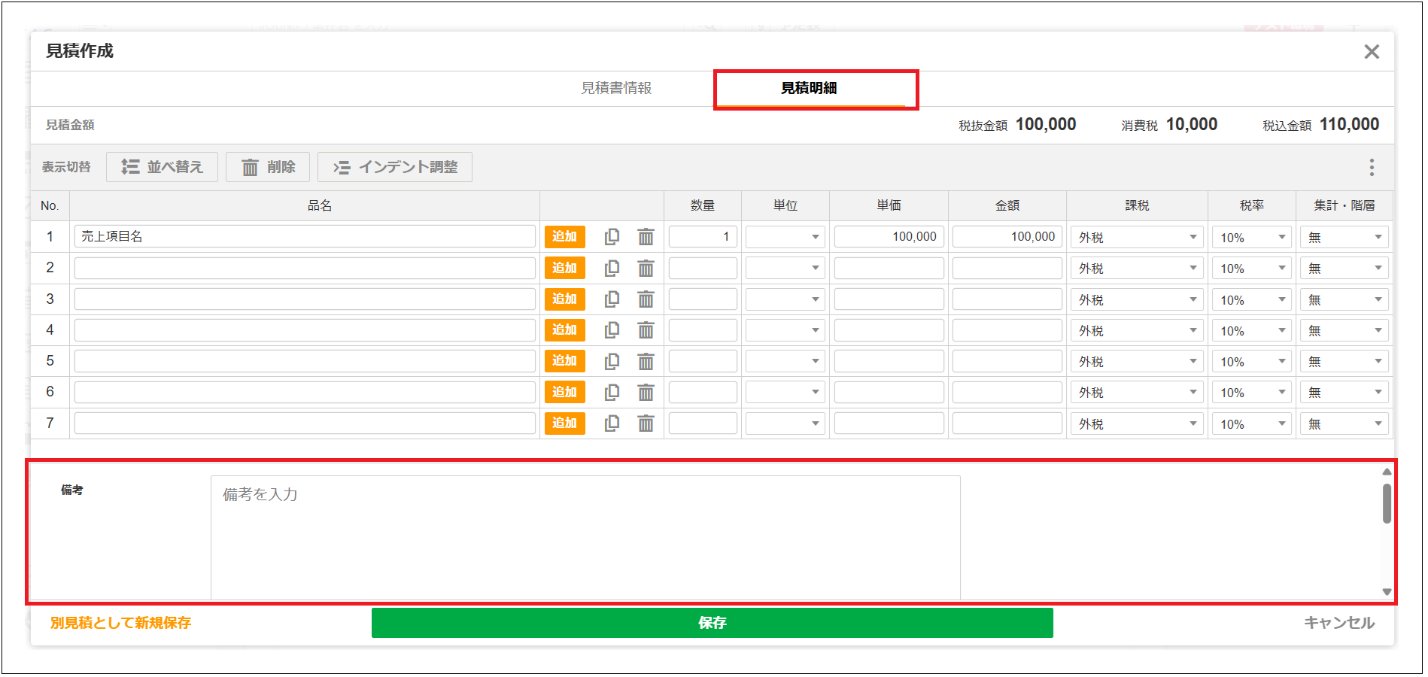Viewport: 1428px width, 677px height.
Task: Click the remarks area scrollbar thumb
Action: (1387, 503)
